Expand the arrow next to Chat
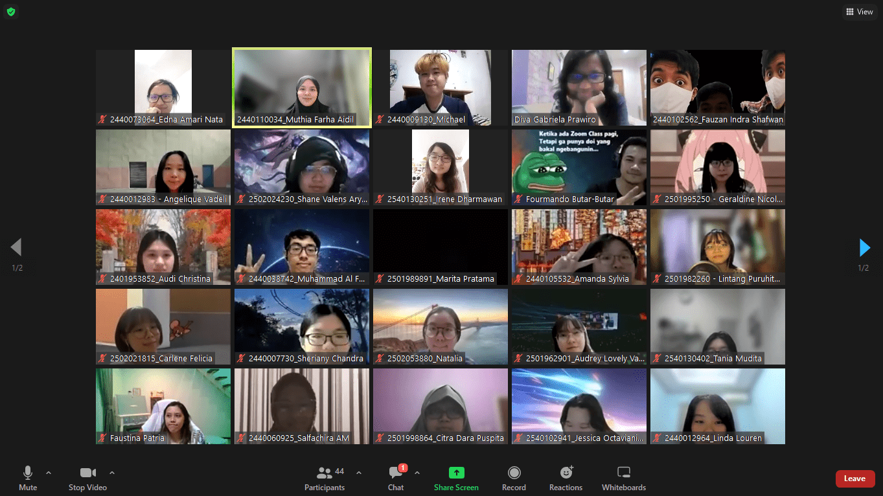The image size is (883, 496). pos(417,473)
